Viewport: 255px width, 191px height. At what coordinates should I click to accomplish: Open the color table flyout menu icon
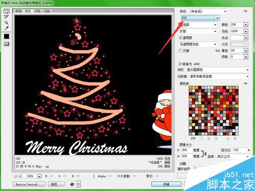click(x=245, y=84)
